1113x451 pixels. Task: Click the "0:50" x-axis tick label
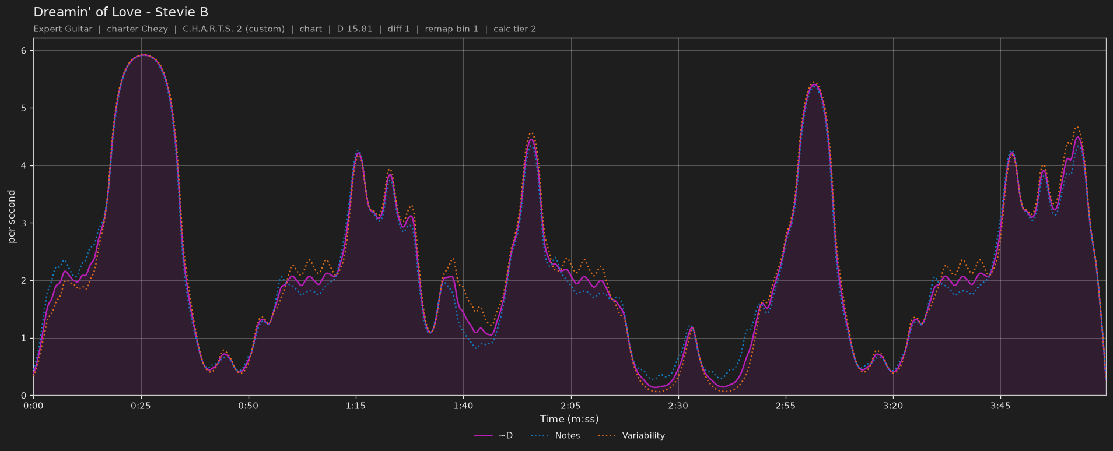point(248,406)
